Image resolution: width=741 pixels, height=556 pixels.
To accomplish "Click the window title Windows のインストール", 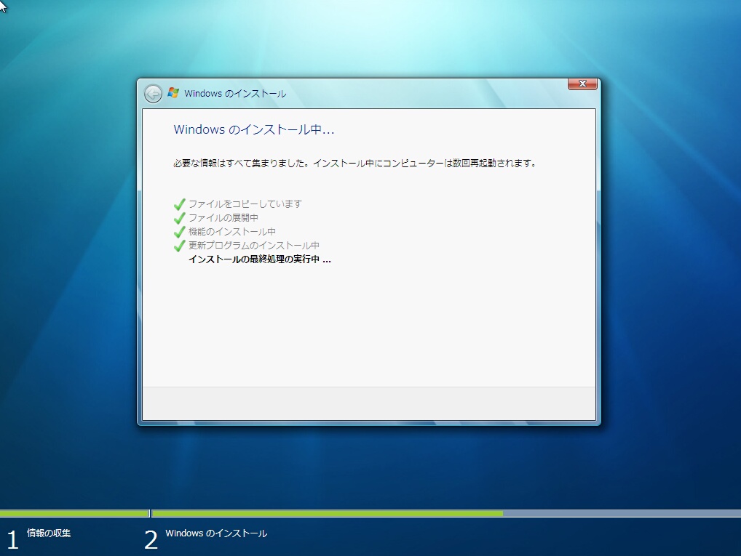I will pos(235,94).
